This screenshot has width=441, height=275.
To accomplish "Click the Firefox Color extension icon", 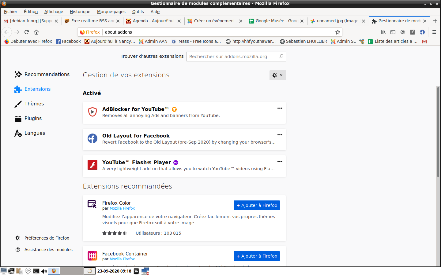I will (92, 204).
